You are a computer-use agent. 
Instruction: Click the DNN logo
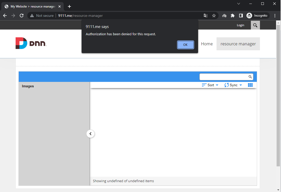(31, 43)
